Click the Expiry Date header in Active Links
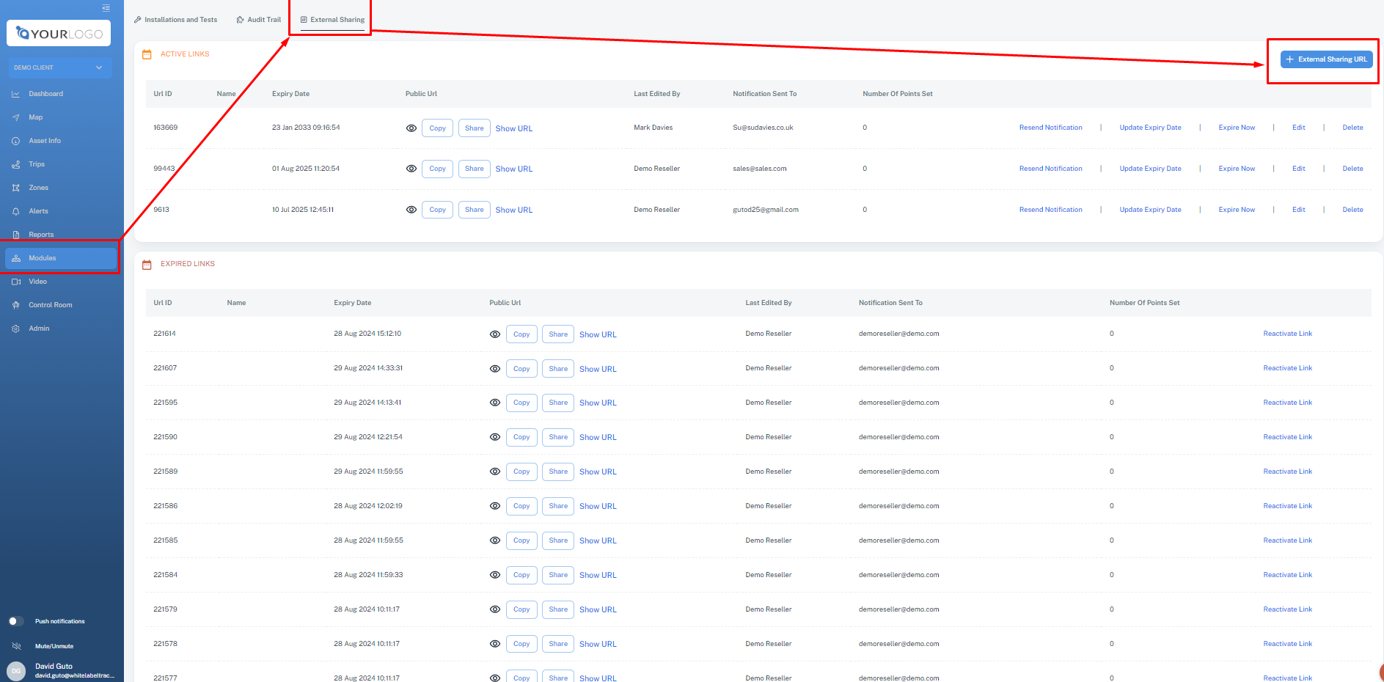This screenshot has width=1384, height=682. pos(290,94)
